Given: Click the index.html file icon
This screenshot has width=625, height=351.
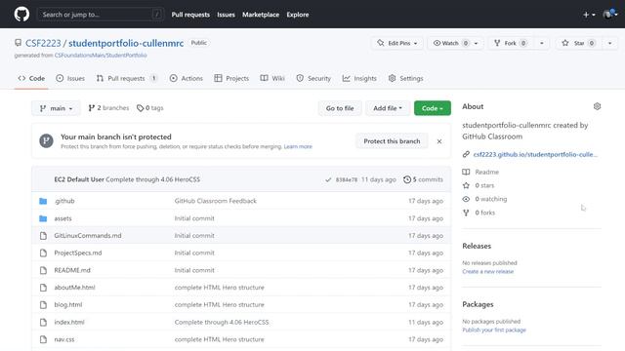Looking at the screenshot, I should (x=43, y=323).
